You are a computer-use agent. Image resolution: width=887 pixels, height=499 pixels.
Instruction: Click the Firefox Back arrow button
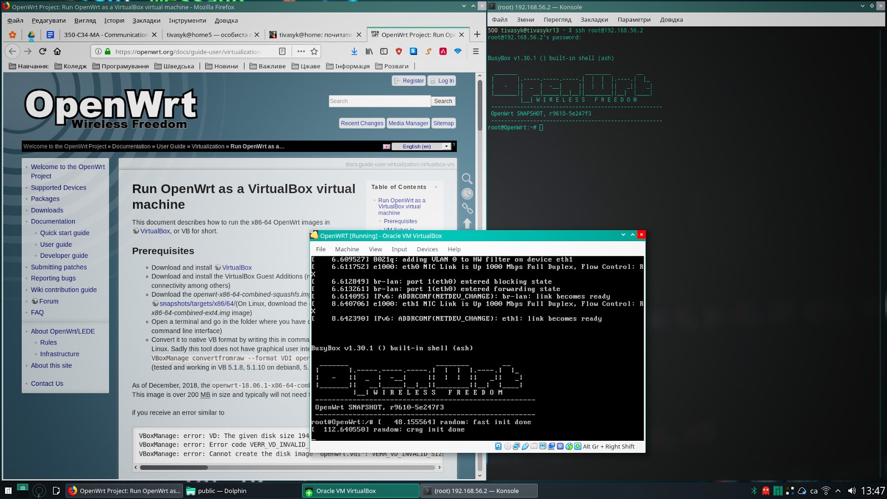pyautogui.click(x=12, y=51)
